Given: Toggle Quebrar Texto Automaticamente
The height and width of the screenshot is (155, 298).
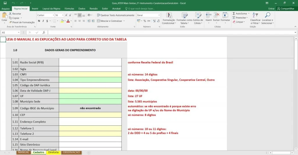Looking at the screenshot, I should click(115, 15).
